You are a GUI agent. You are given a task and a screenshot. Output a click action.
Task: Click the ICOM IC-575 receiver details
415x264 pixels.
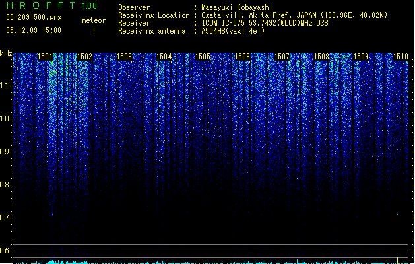tap(265, 23)
